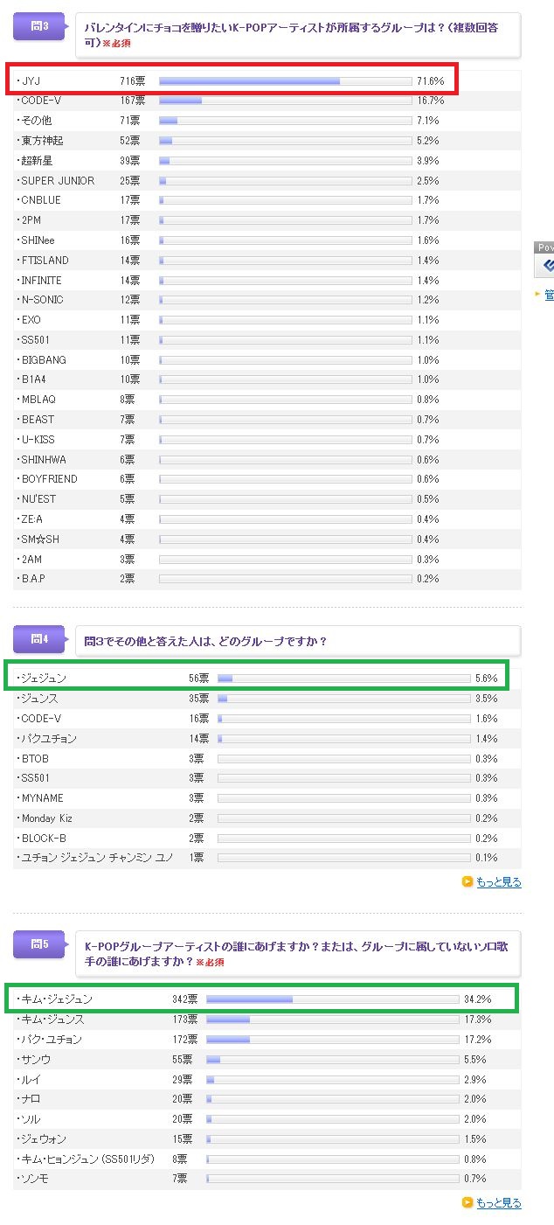The width and height of the screenshot is (554, 1225).
Task: Click the yellow arrow beside the 管 link
Action: (538, 296)
